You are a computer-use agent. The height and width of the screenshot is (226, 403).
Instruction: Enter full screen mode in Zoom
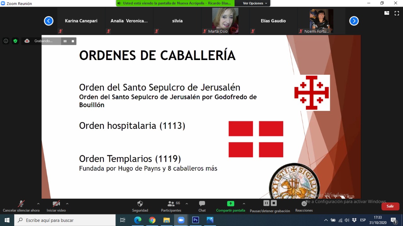(x=396, y=13)
